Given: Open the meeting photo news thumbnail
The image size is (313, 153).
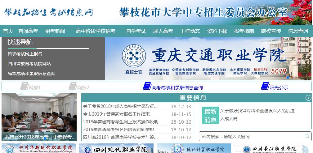Looking at the screenshot, I should pyautogui.click(x=39, y=114).
